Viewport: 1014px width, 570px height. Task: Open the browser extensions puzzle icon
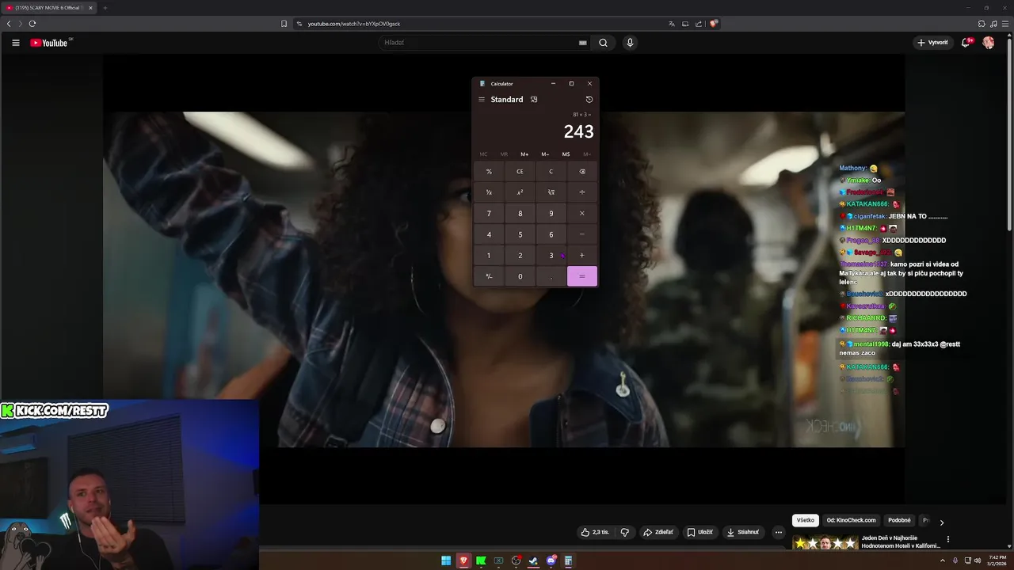pyautogui.click(x=982, y=24)
